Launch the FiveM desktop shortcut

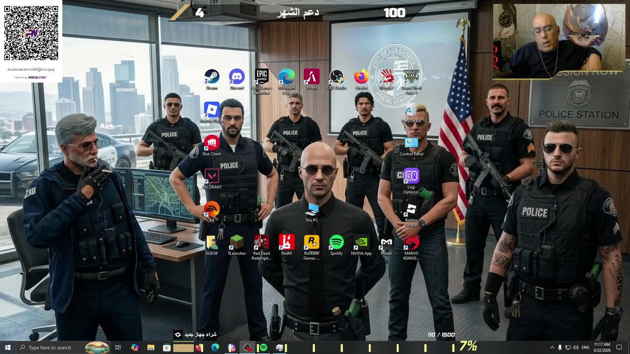(312, 80)
